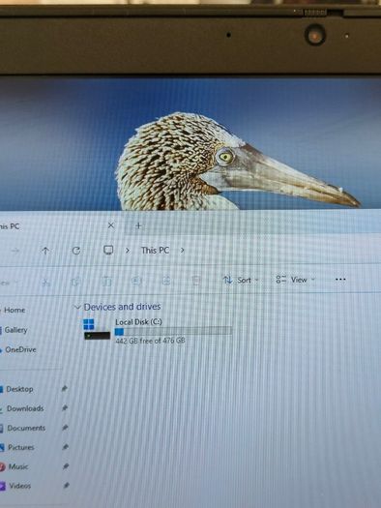381x508 pixels.
Task: Open the OneDrive sidebar entry
Action: point(20,349)
